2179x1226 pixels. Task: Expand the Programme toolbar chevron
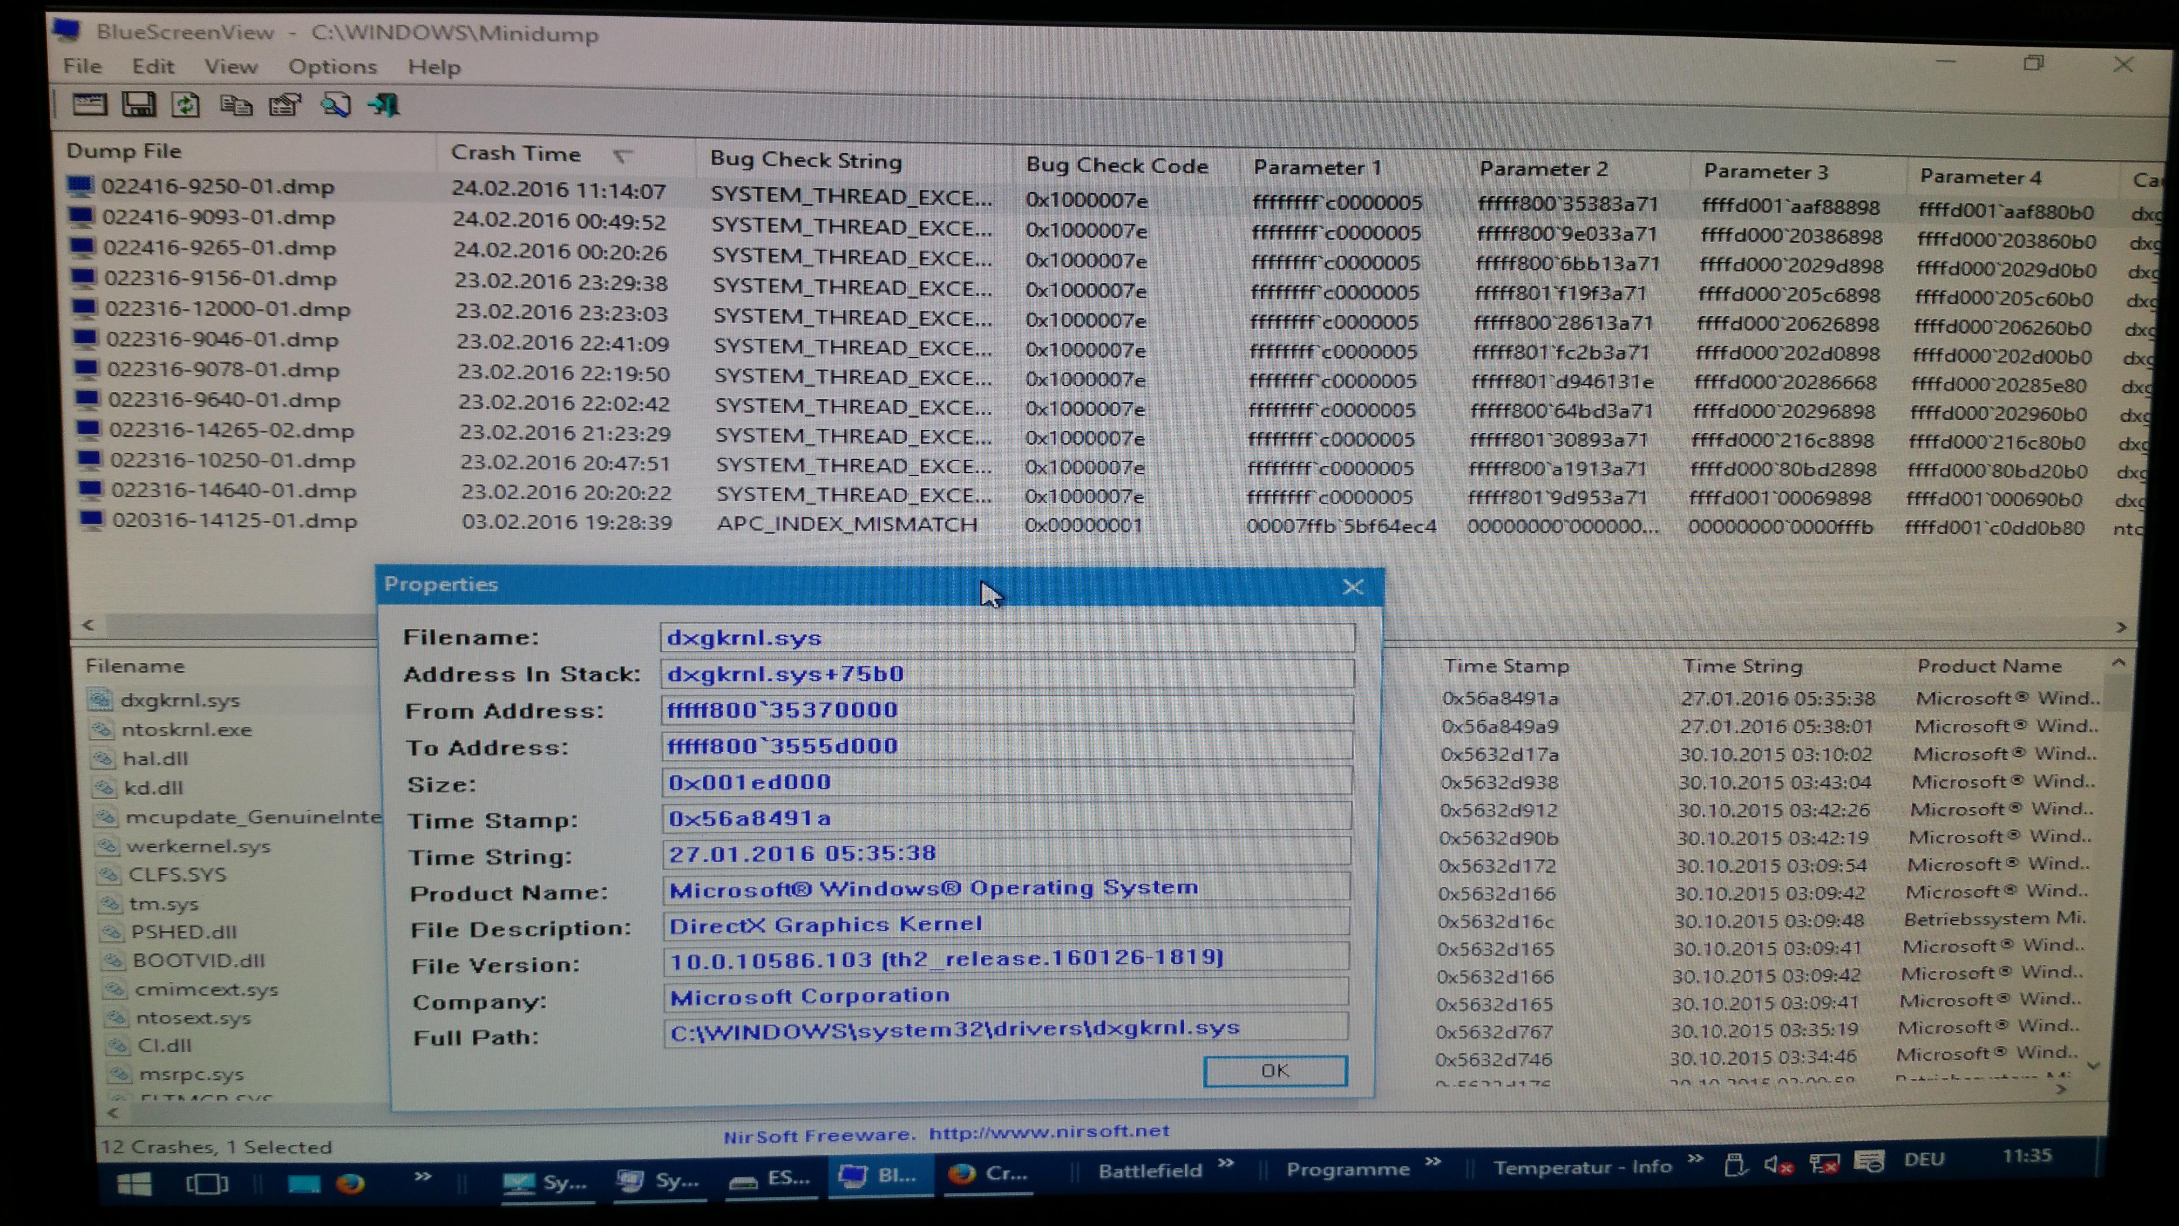coord(1432,1162)
